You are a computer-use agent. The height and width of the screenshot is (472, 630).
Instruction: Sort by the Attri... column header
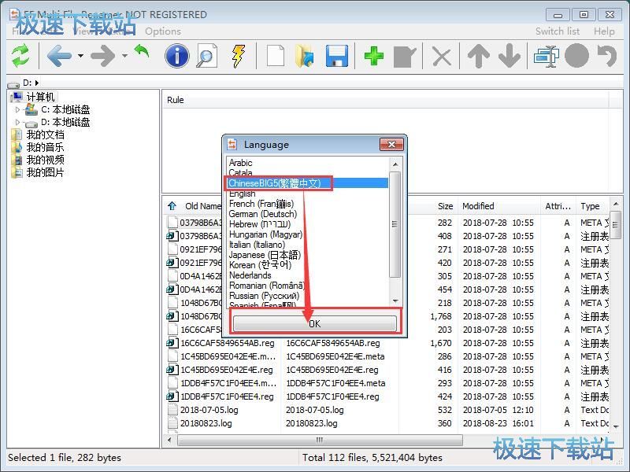coord(558,206)
